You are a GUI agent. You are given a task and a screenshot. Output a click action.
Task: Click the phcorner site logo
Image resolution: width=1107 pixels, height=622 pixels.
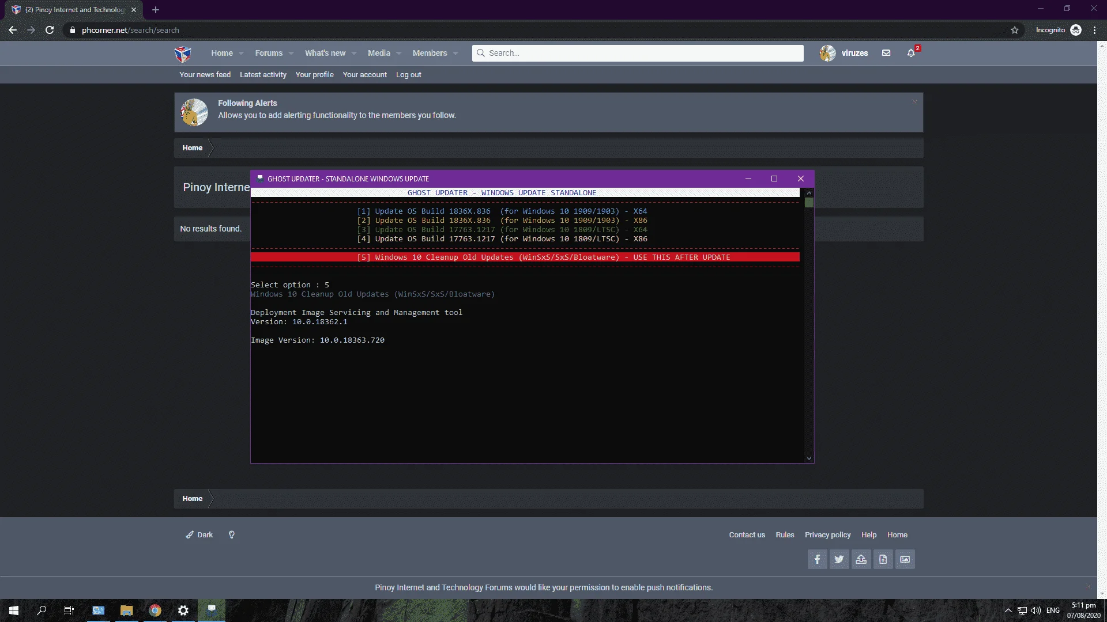[x=183, y=54]
